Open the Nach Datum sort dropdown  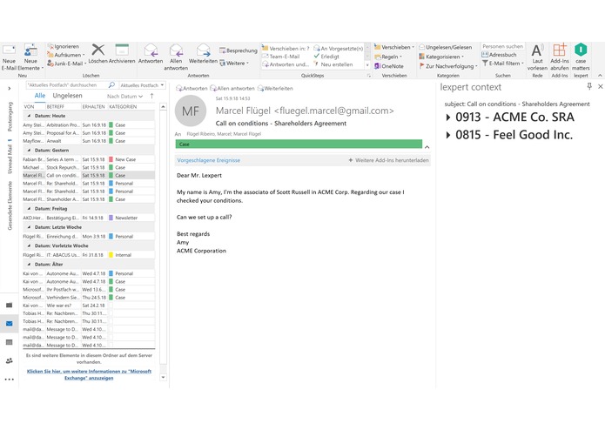click(124, 97)
